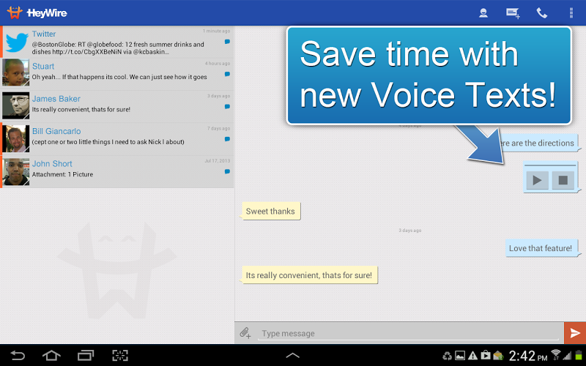Tap the warning triangle notification icon
This screenshot has height=366, width=586.
[472, 356]
